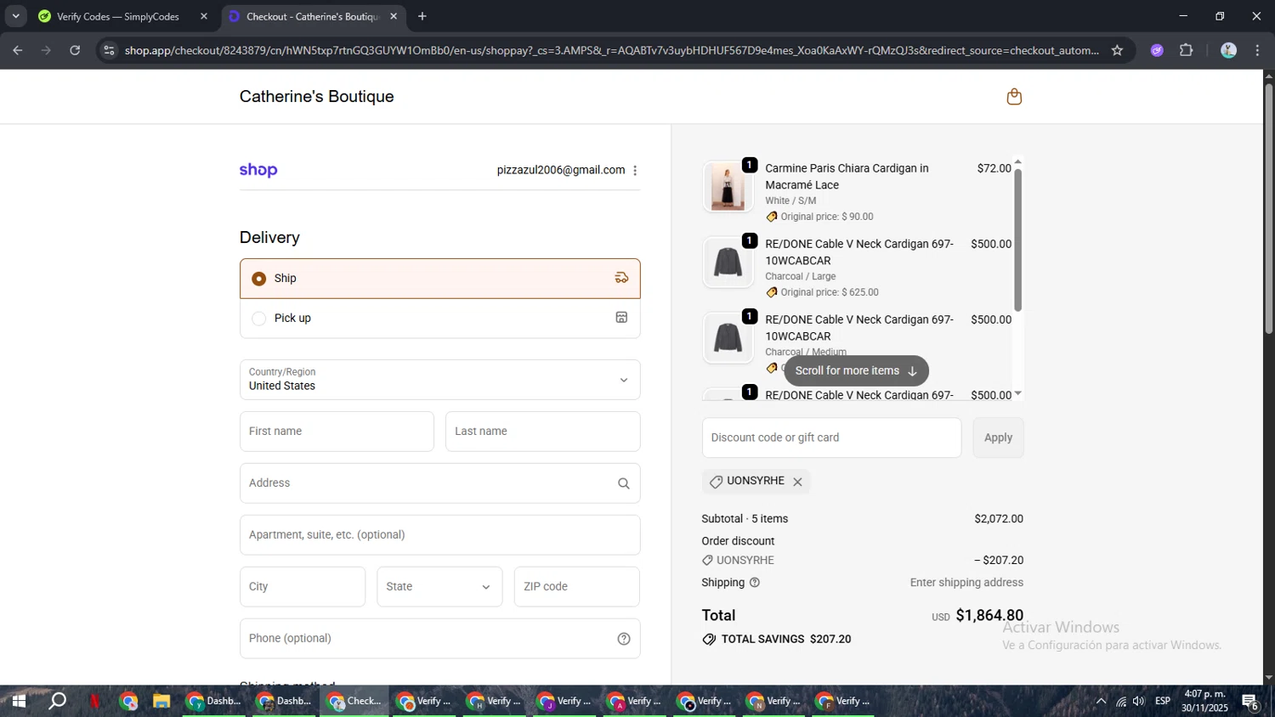1275x717 pixels.
Task: Switch to the Verify Codes — SimplyCodes tab
Action: [x=123, y=16]
